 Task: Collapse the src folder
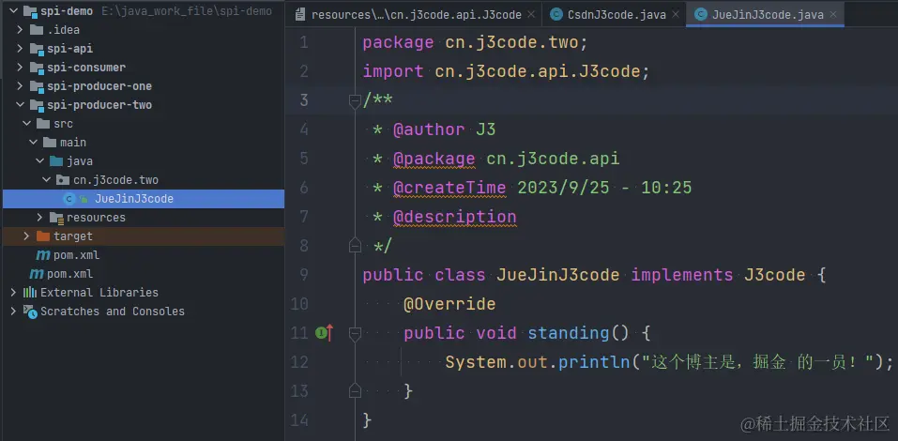pos(26,124)
